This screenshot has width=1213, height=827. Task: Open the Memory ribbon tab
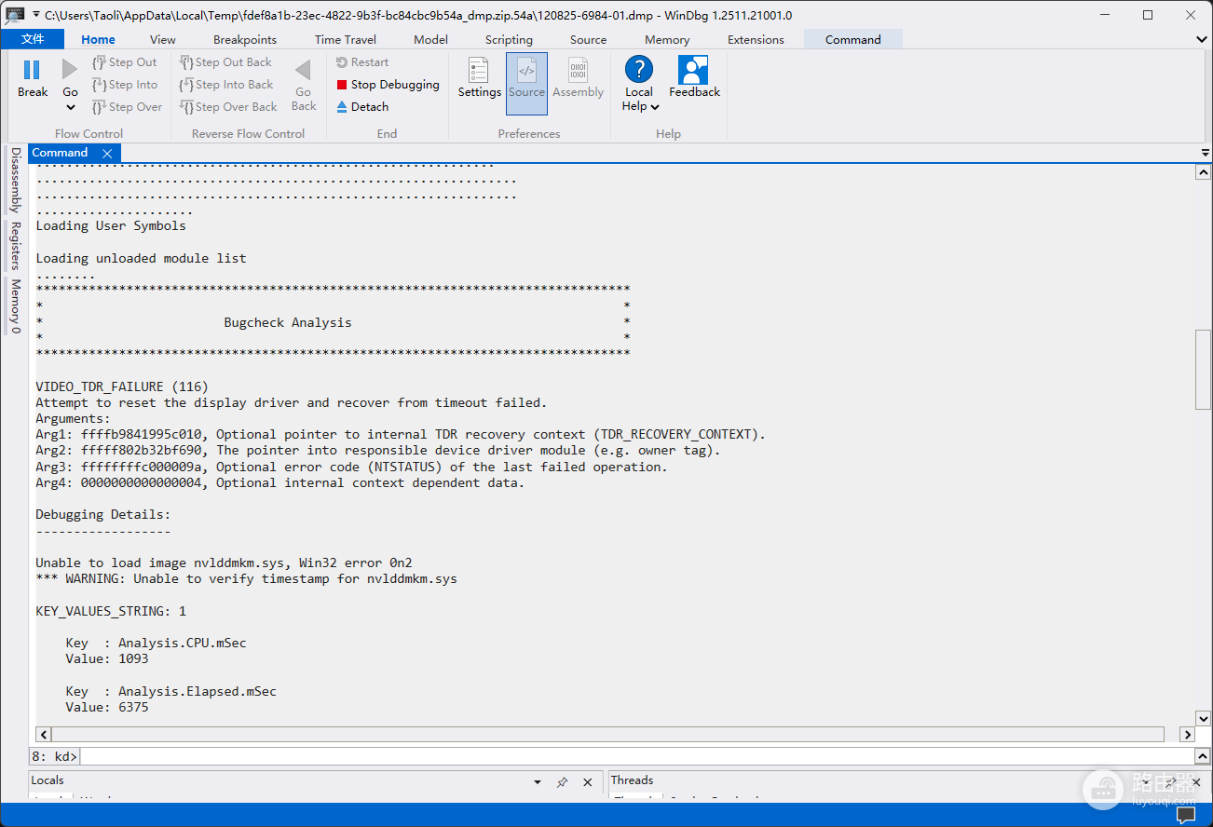point(667,39)
